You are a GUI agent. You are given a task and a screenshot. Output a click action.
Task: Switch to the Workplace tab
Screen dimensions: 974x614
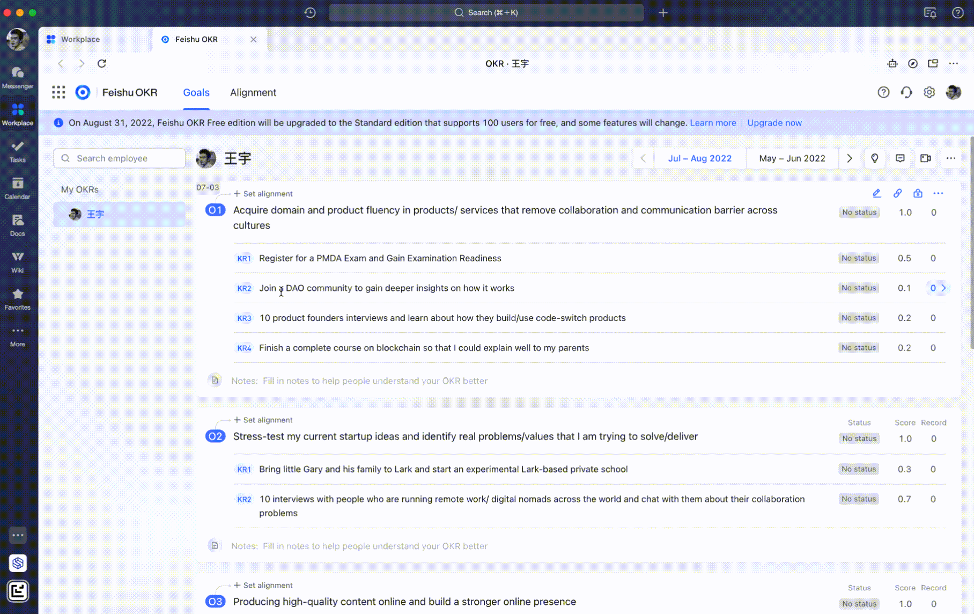tap(95, 39)
